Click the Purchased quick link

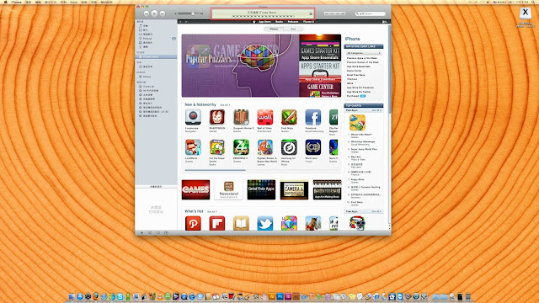point(353,96)
